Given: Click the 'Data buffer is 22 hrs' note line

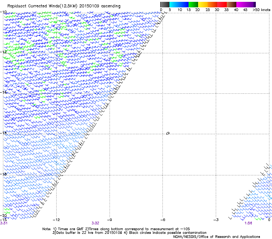Looking at the screenshot, I should pos(129,233).
